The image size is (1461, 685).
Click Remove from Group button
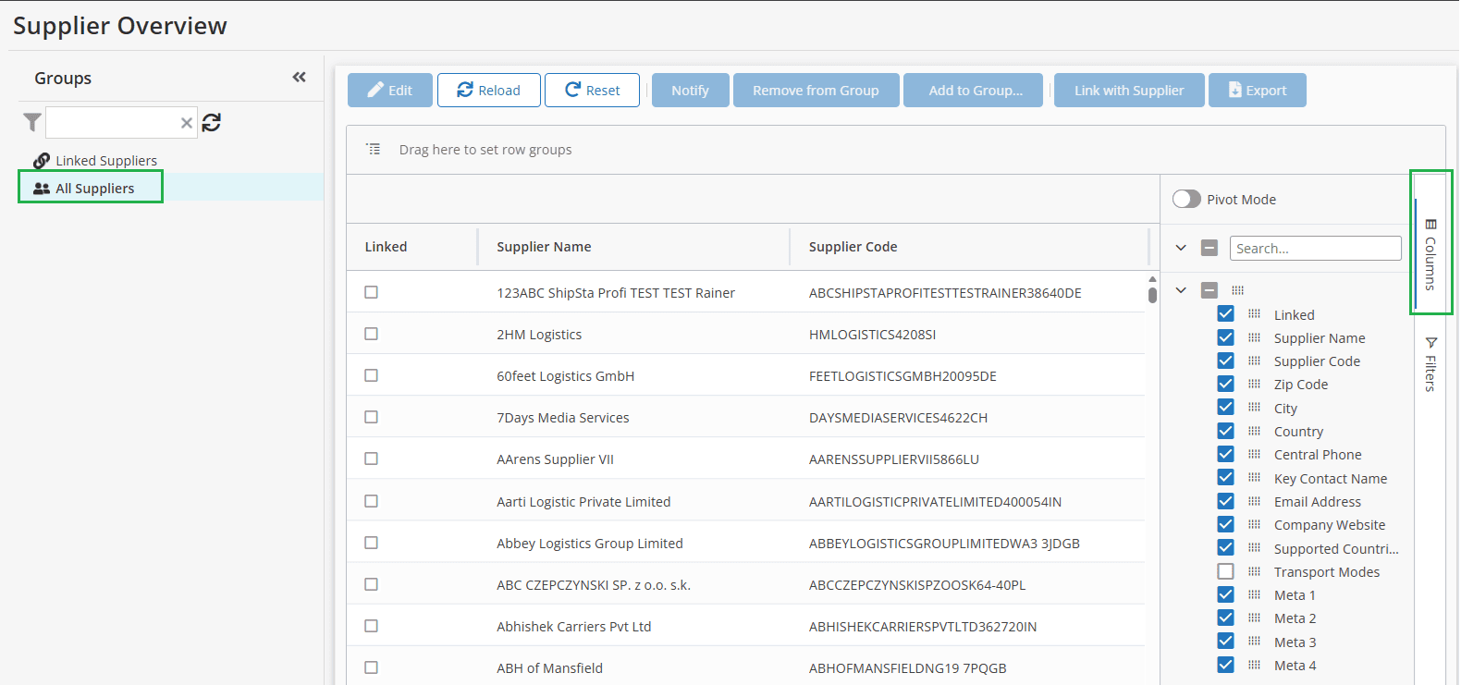(816, 91)
